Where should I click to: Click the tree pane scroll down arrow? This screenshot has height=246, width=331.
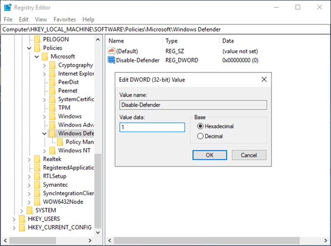(x=98, y=233)
